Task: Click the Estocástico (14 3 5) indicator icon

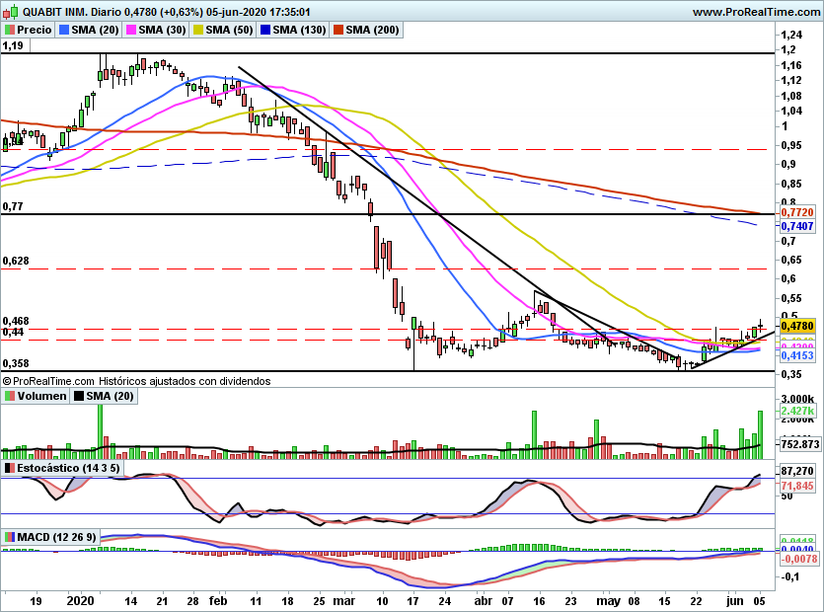Action: tap(10, 468)
